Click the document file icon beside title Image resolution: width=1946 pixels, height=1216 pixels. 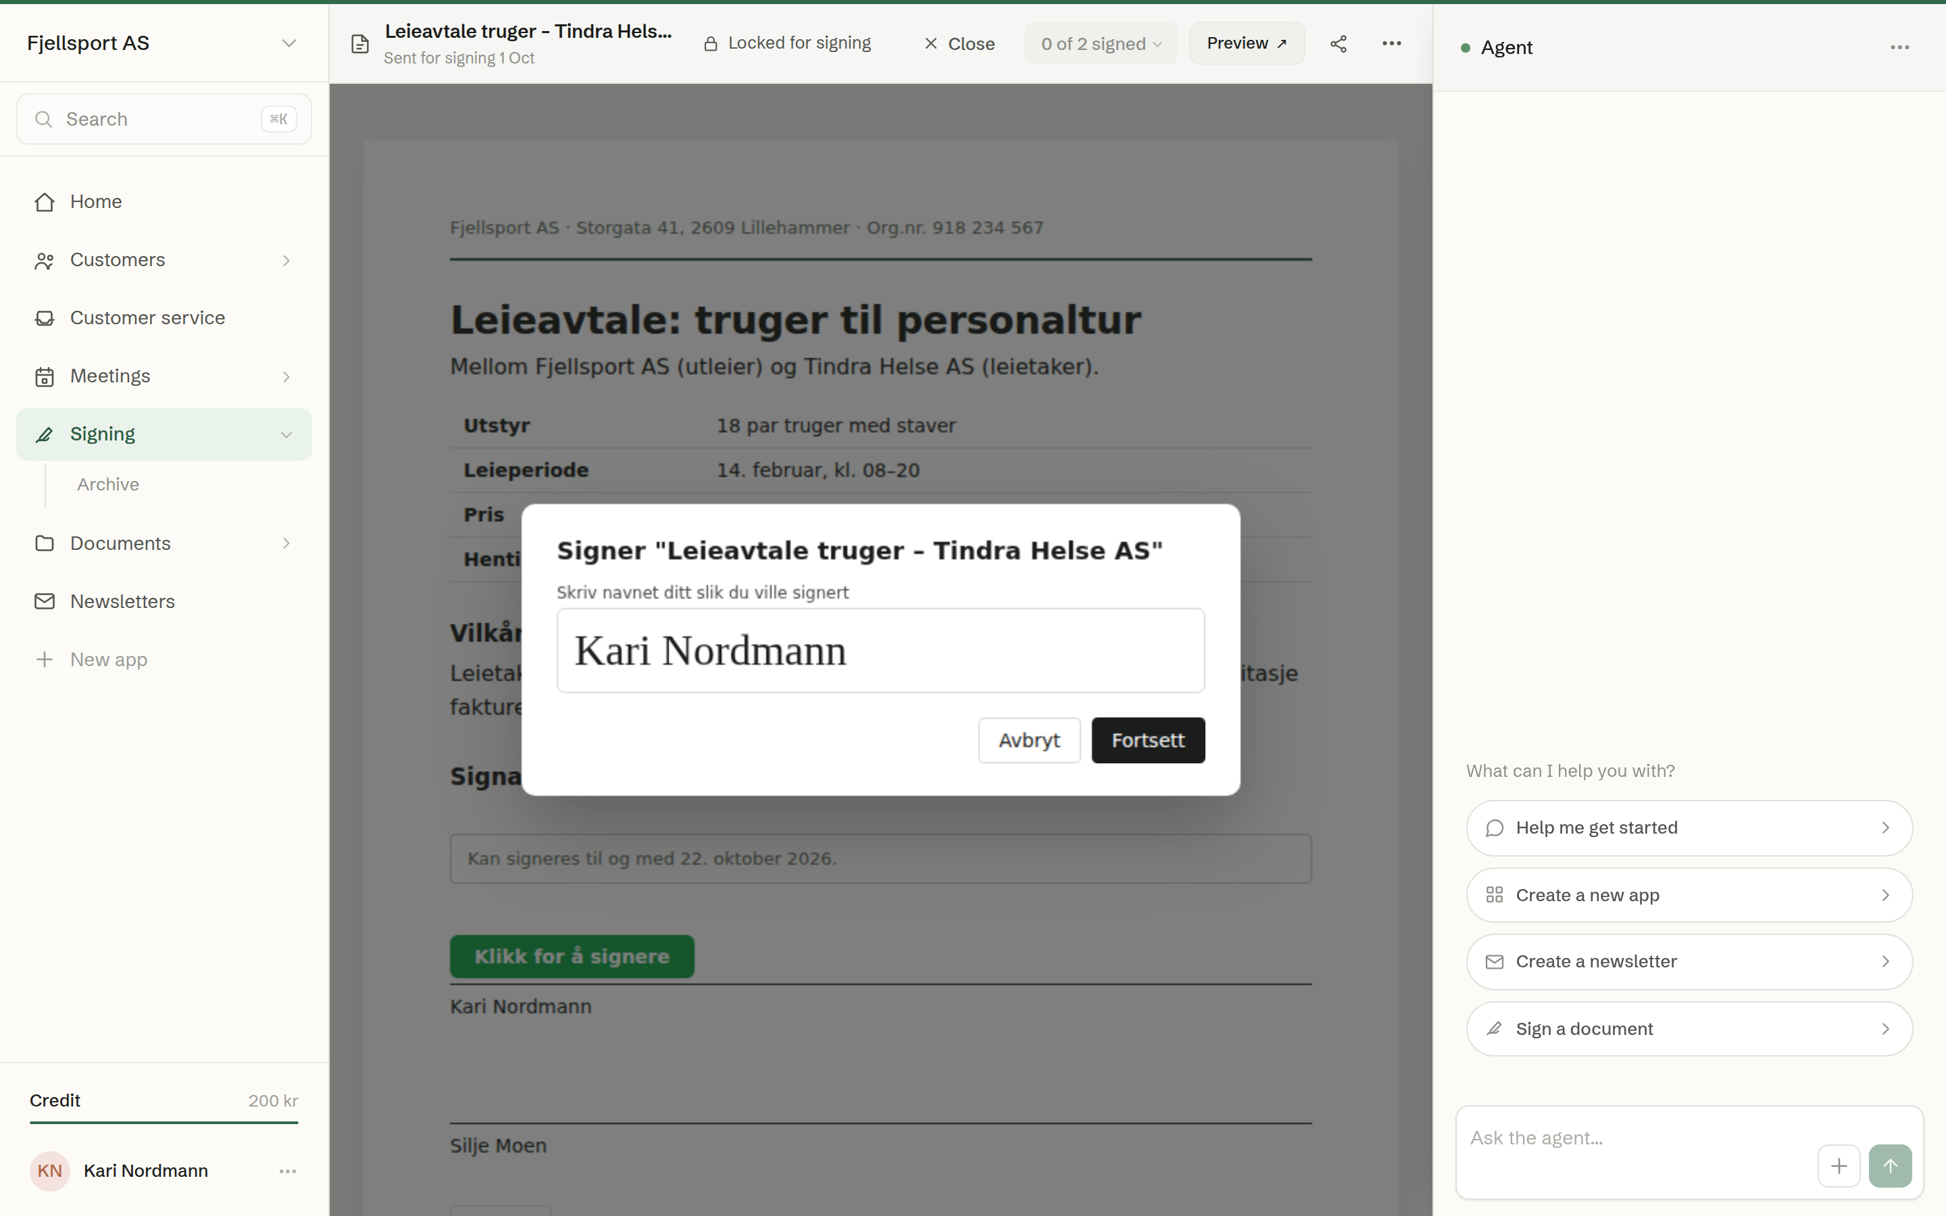pos(360,43)
